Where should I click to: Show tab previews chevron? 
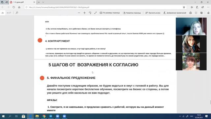(43, 2)
